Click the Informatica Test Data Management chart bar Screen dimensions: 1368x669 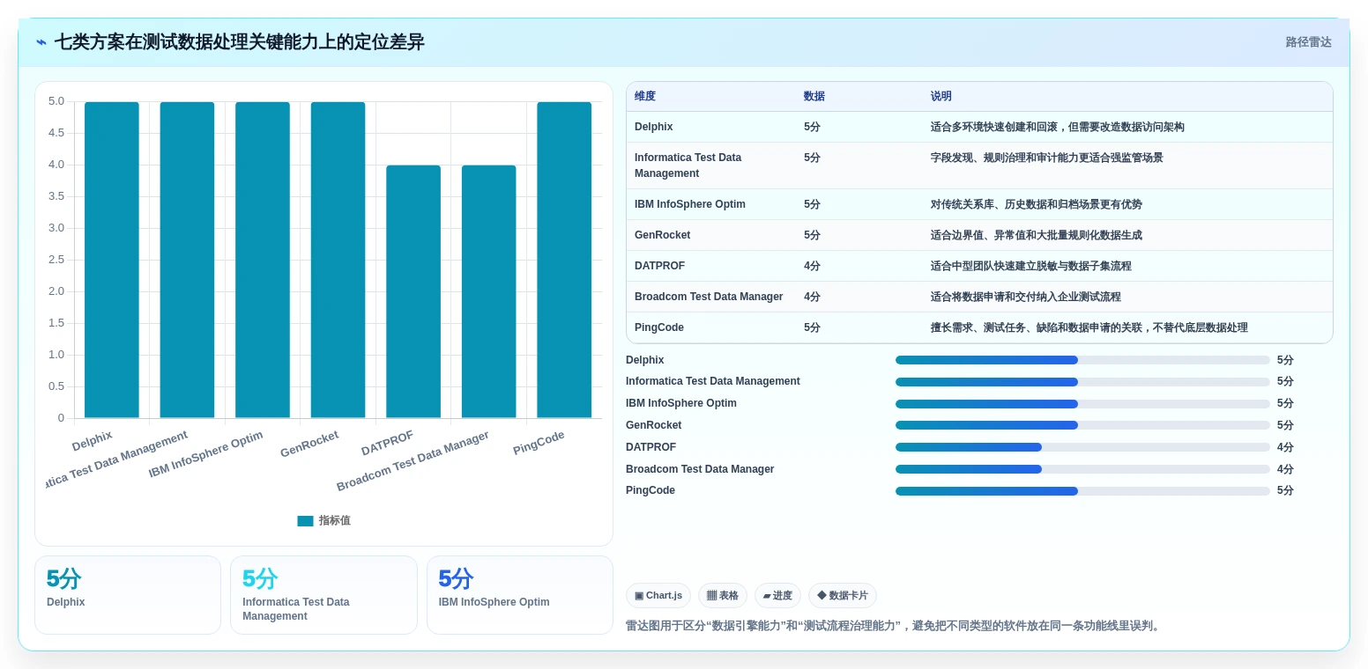187,260
